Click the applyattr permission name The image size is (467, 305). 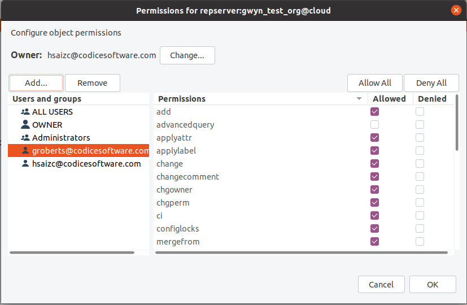pos(174,138)
